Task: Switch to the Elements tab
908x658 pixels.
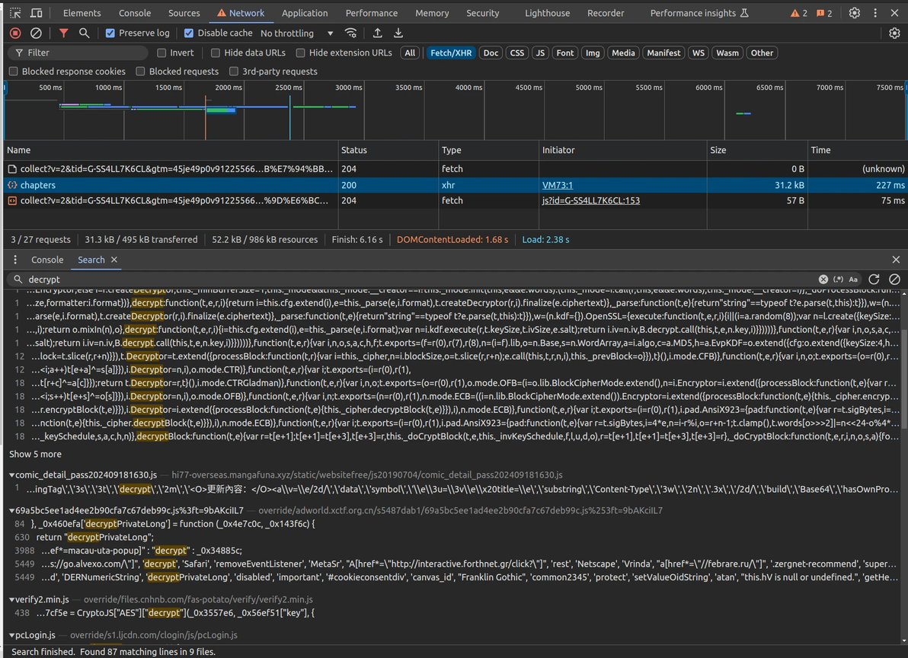Action: point(82,13)
